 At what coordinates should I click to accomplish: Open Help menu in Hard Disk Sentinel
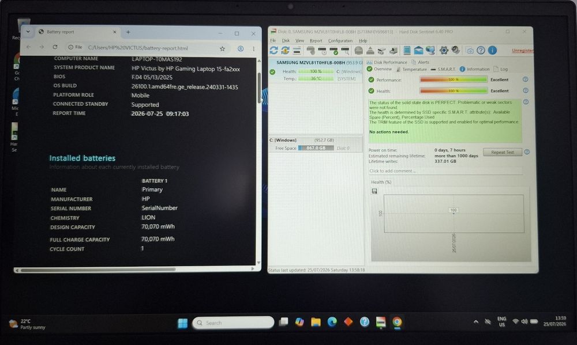pos(363,41)
